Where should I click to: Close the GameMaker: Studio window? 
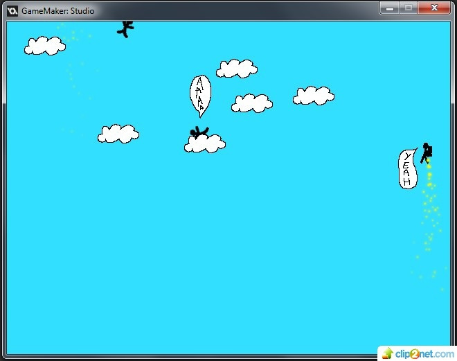tap(434, 8)
